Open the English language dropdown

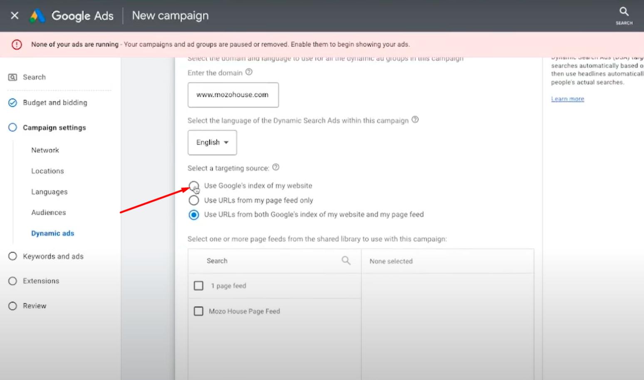click(212, 142)
